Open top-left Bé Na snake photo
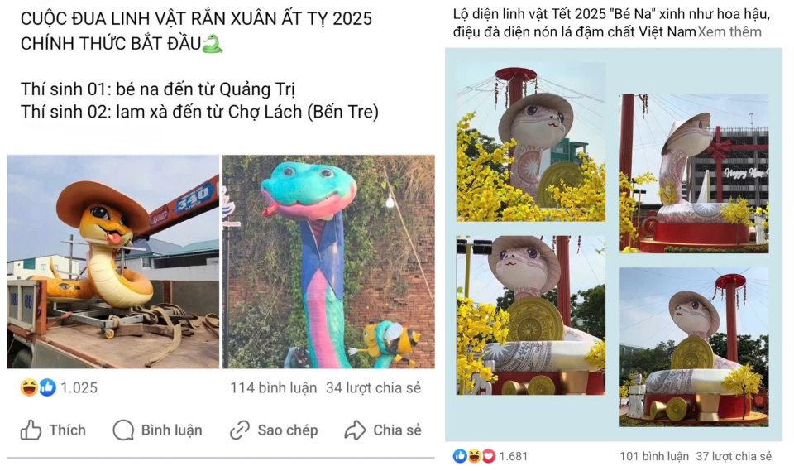This screenshot has width=794, height=471. click(531, 143)
